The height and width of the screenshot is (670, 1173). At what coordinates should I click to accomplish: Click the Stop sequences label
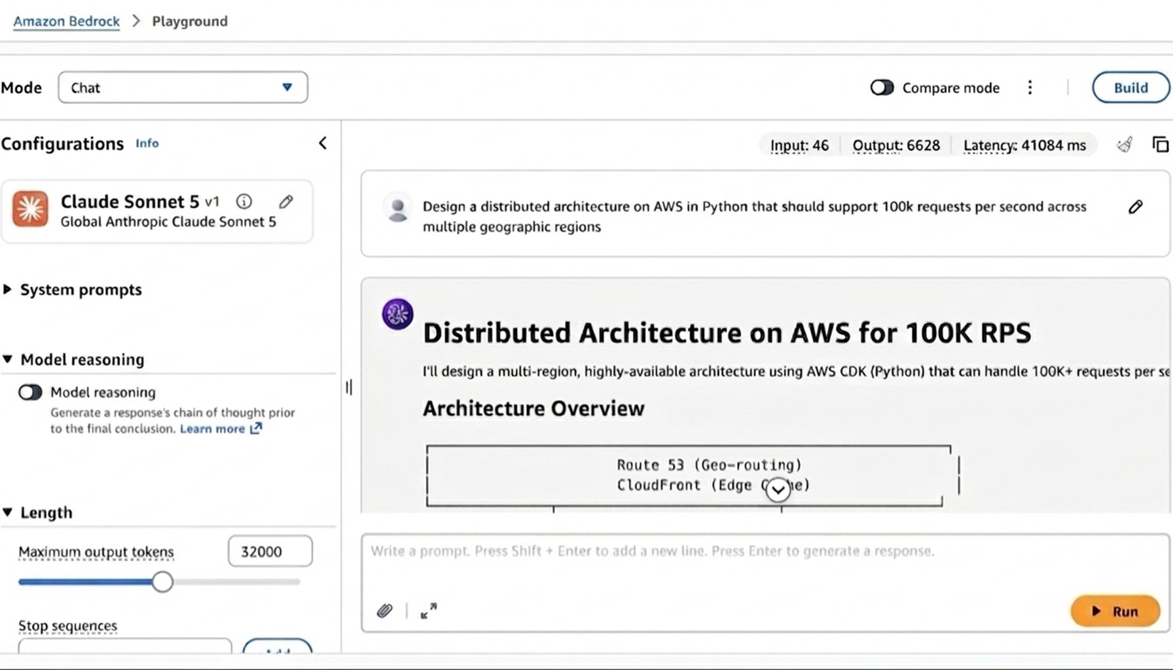pyautogui.click(x=67, y=626)
